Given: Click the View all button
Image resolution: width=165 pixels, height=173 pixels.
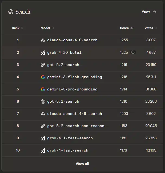Looking at the screenshot, I should coord(82,163).
